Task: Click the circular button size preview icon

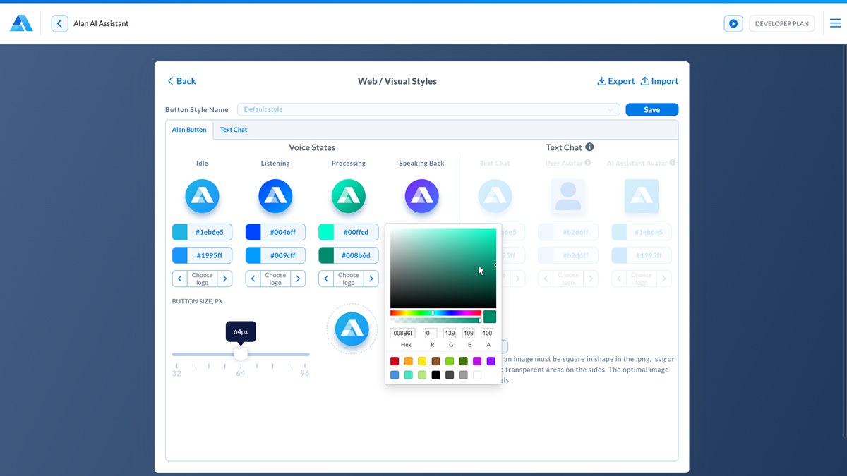Action: coord(351,329)
